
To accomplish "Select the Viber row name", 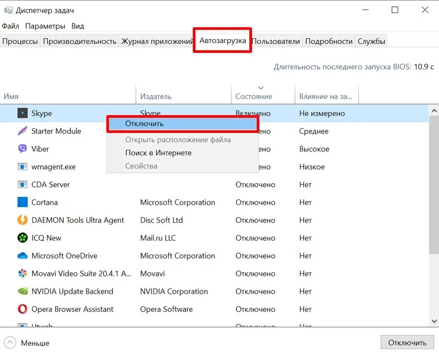I will [x=40, y=149].
